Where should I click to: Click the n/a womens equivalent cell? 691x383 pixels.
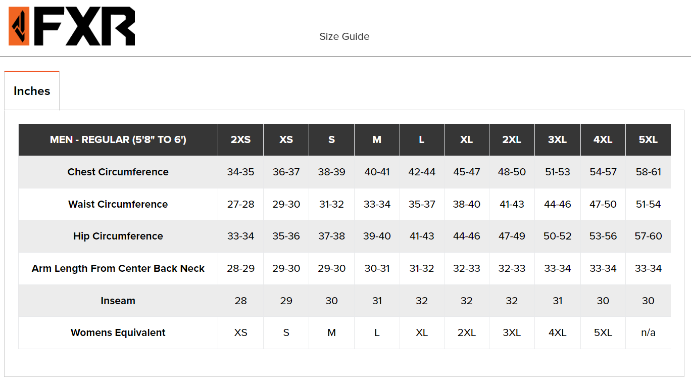(648, 332)
